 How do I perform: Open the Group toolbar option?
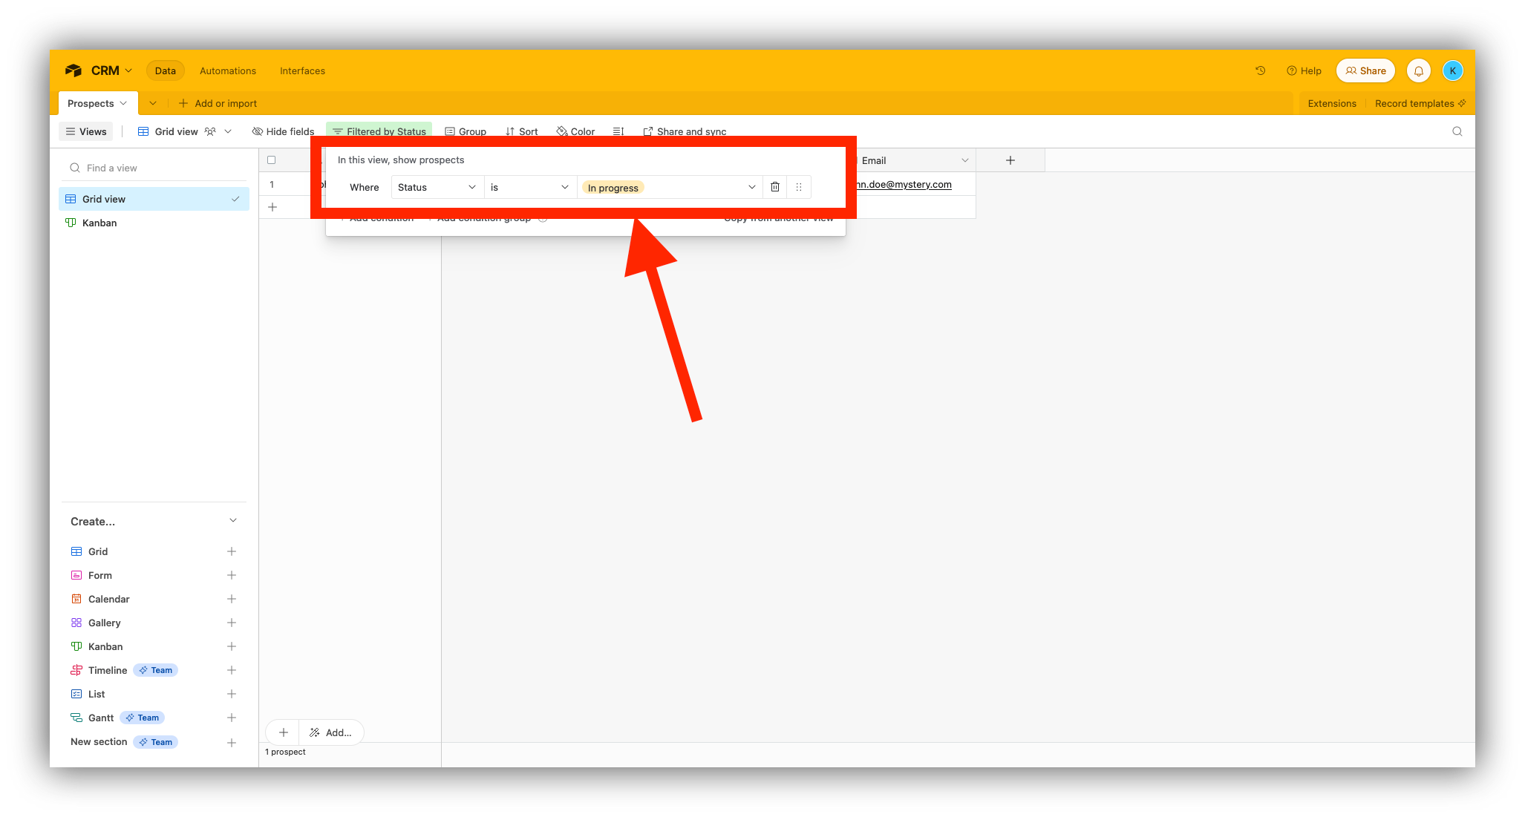(x=466, y=131)
